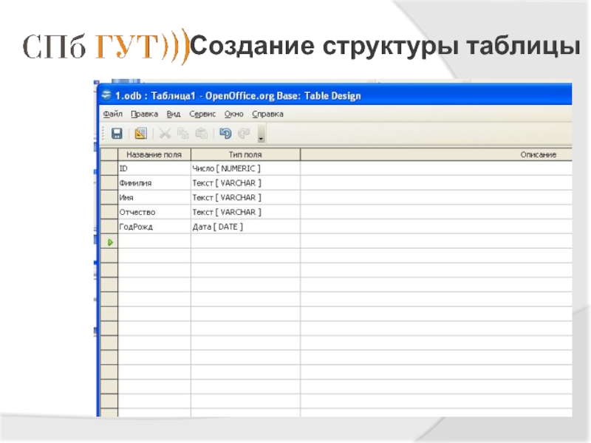Open the Файл menu

pos(113,114)
